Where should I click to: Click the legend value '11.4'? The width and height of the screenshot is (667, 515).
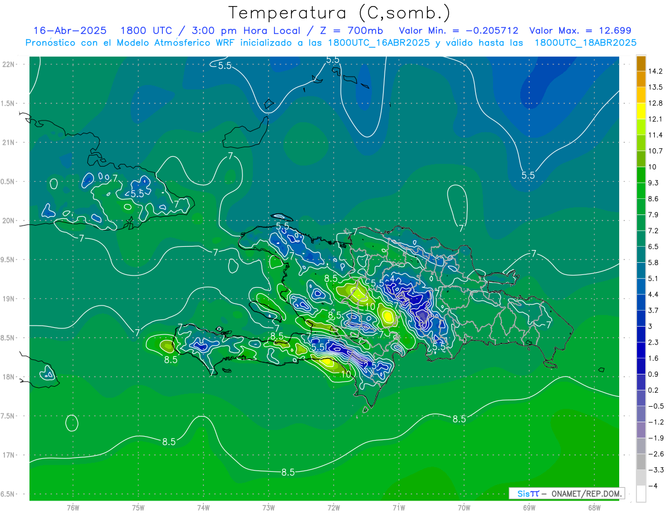point(655,135)
